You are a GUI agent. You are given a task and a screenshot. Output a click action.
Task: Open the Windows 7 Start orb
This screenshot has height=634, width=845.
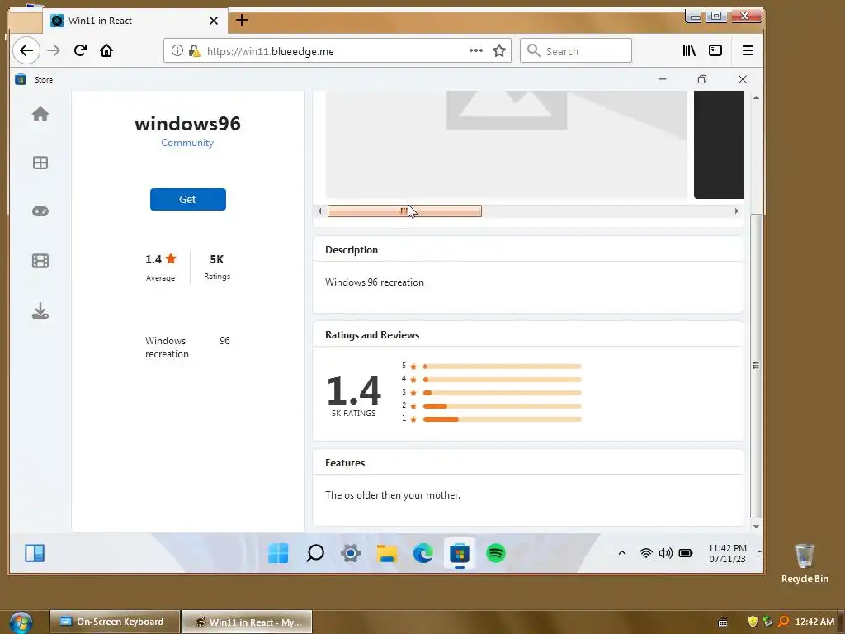(x=21, y=622)
